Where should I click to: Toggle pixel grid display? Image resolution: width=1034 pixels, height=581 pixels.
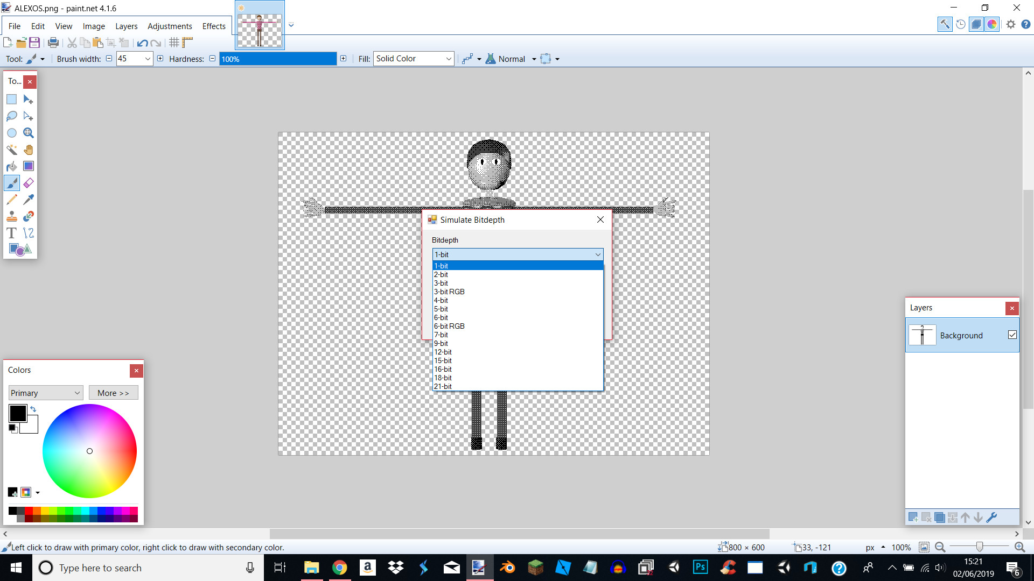click(x=174, y=42)
